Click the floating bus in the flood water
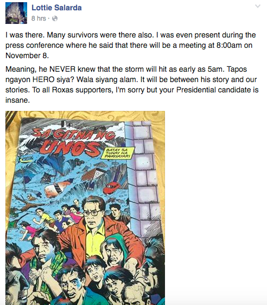The image size is (267, 305). pyautogui.click(x=58, y=188)
